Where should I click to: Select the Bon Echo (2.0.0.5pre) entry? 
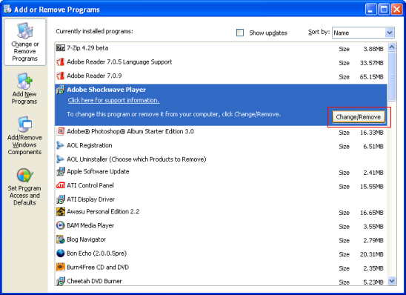[221, 253]
